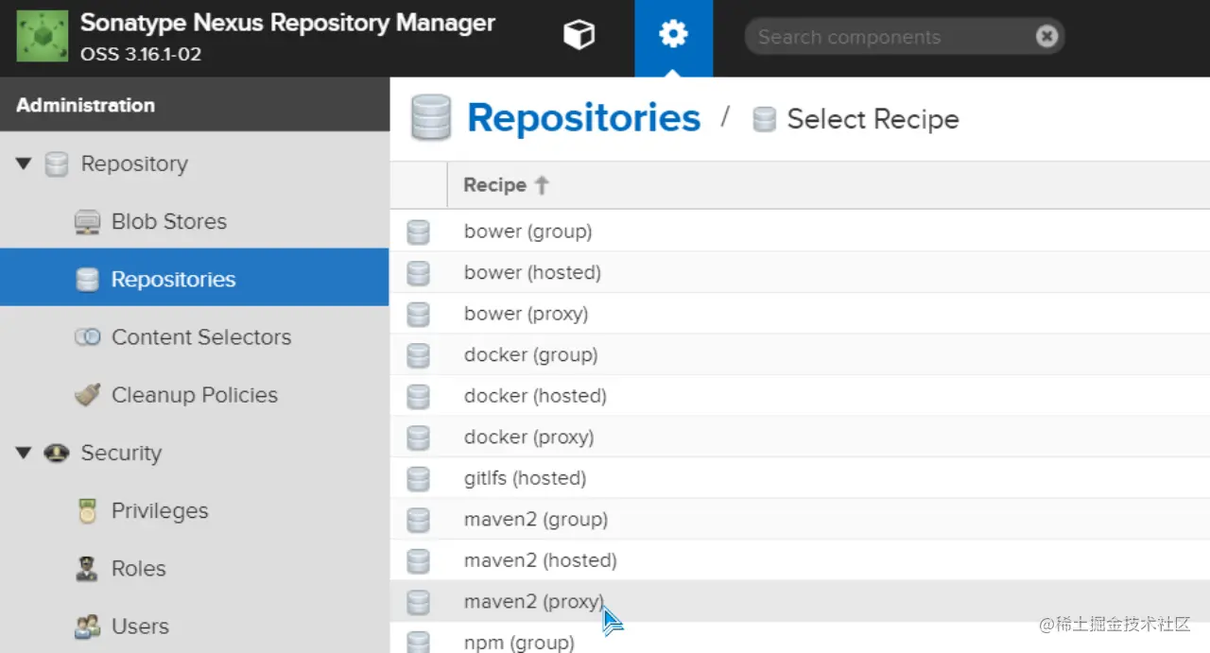Click the icon beside docker (group)
This screenshot has height=653, width=1210.
418,355
